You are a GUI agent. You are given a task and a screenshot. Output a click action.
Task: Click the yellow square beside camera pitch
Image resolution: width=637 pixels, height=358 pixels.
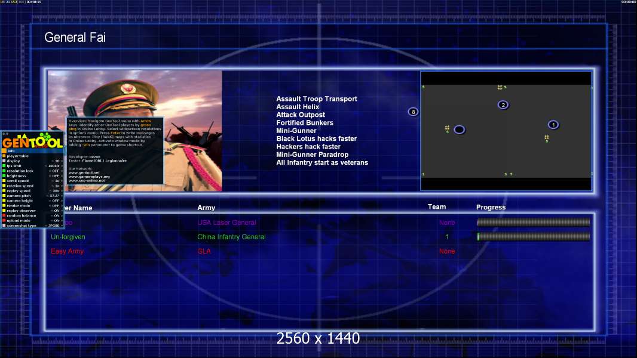pos(4,196)
